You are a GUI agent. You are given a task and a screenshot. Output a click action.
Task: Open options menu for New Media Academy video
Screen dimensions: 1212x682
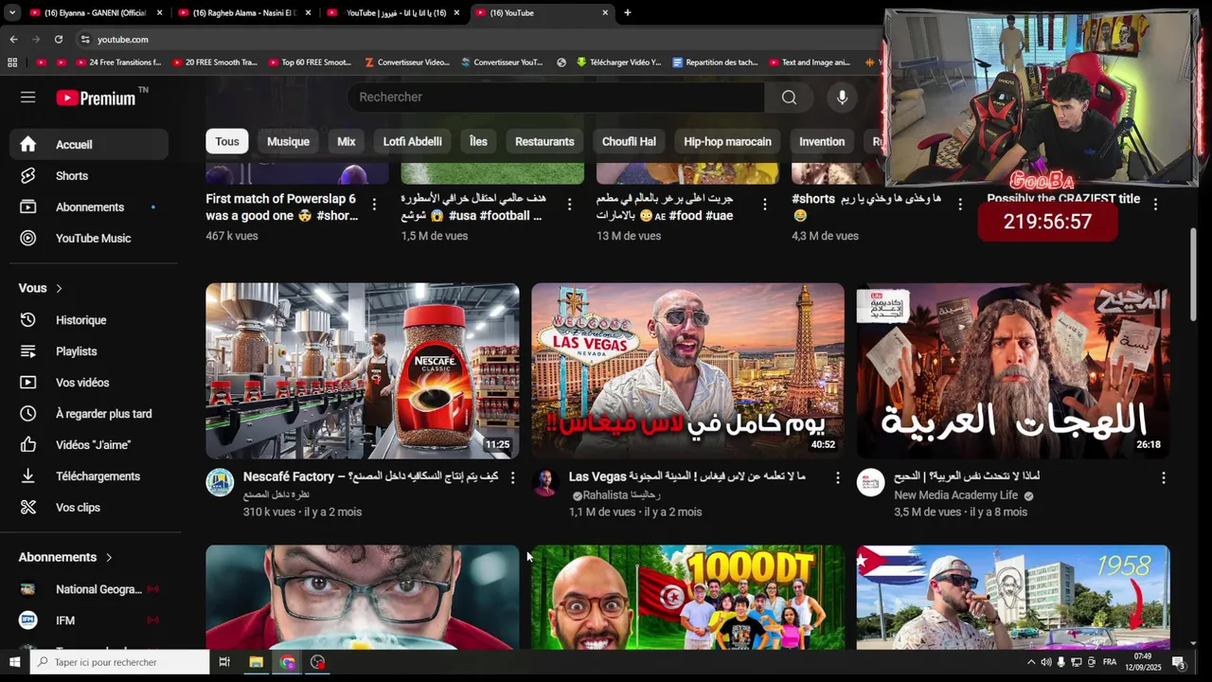point(1163,477)
